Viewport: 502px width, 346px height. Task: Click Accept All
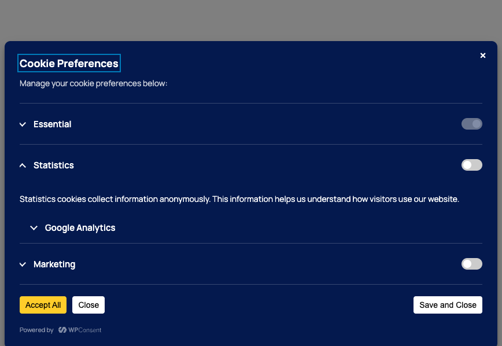pyautogui.click(x=43, y=304)
